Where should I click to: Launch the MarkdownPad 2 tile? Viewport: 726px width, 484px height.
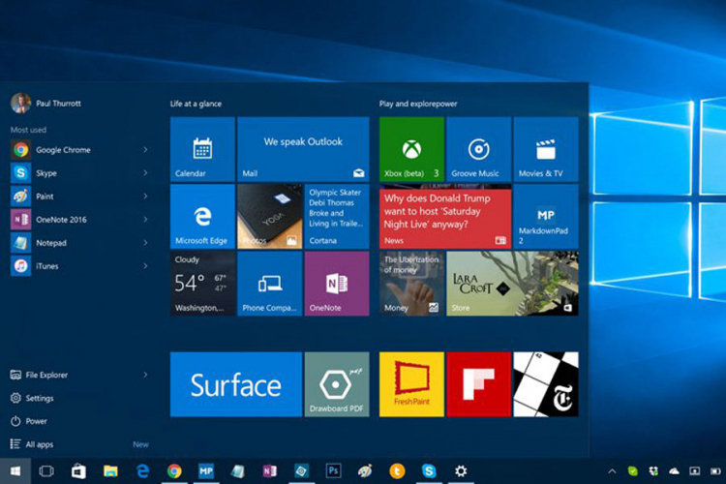click(x=546, y=216)
